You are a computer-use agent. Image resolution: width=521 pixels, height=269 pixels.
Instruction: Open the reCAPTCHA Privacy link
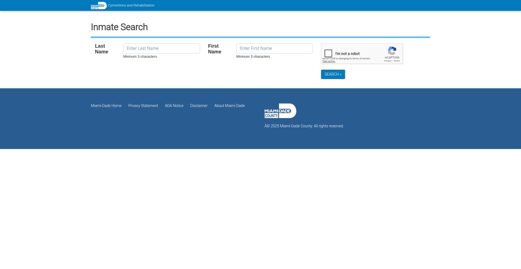click(388, 61)
